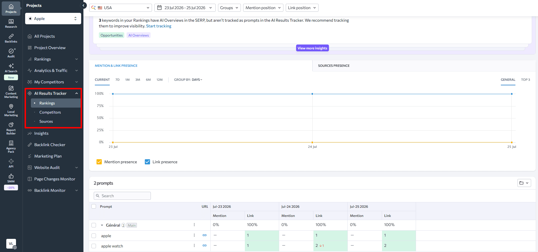Open the Backlinks section icon
This screenshot has height=252, width=538.
(x=11, y=38)
